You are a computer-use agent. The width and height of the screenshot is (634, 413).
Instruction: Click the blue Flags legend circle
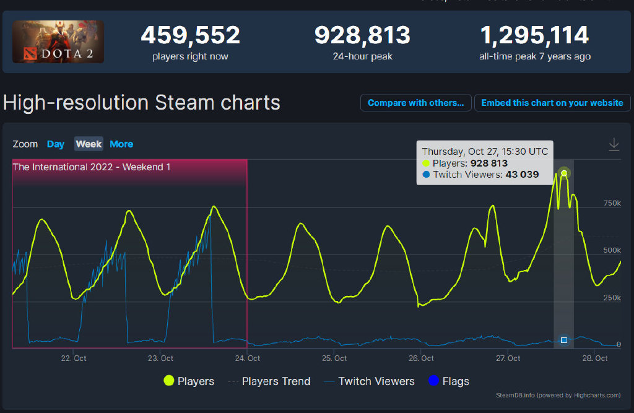tap(433, 381)
